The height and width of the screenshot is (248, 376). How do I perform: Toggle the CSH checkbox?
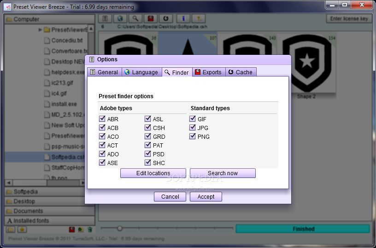click(148, 127)
